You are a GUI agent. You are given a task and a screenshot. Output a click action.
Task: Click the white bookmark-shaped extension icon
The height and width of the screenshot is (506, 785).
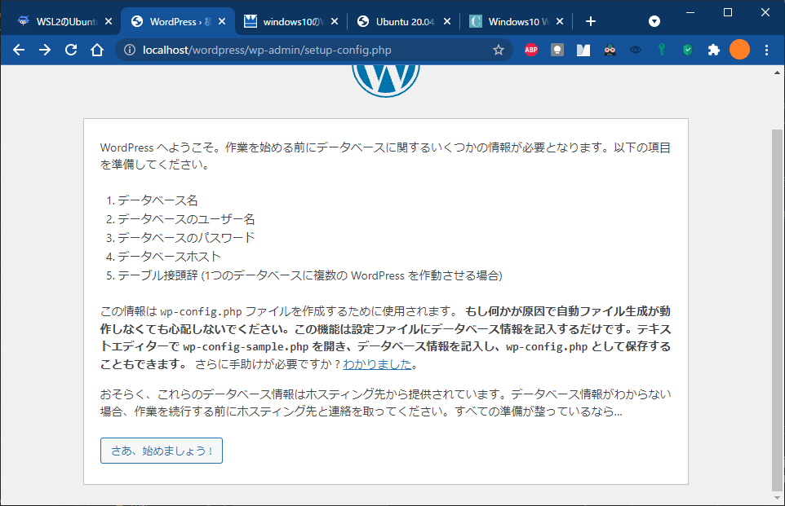[583, 50]
